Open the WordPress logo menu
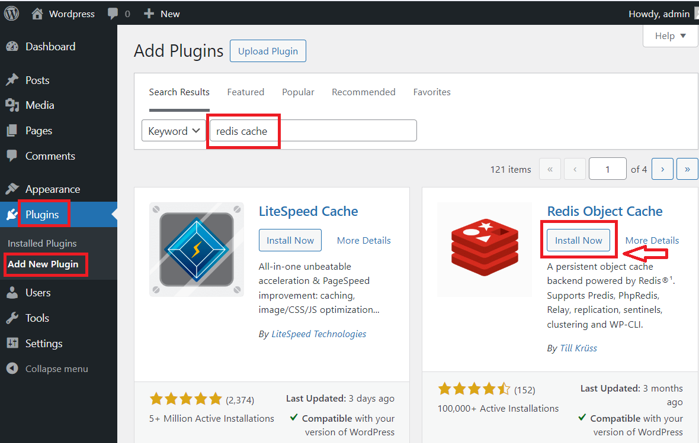The width and height of the screenshot is (699, 443). tap(12, 14)
